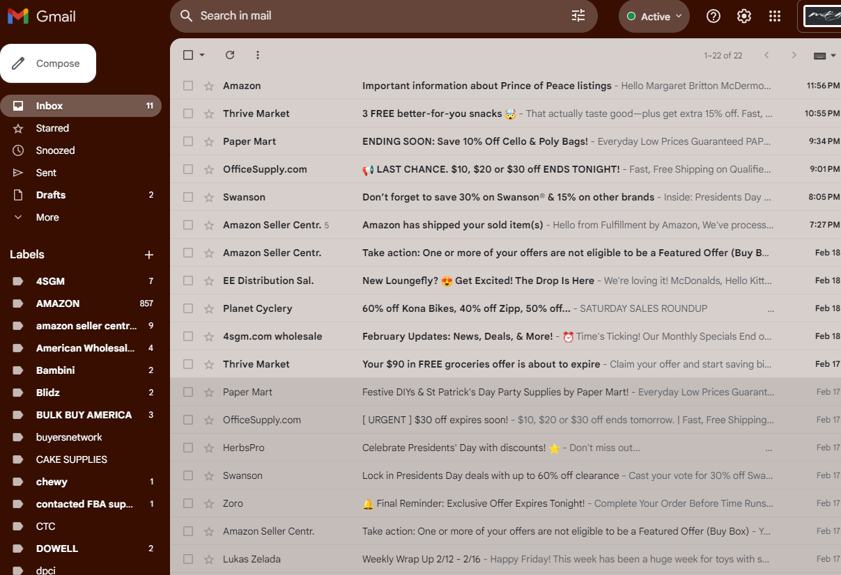Open search filter options icon
The width and height of the screenshot is (841, 575).
pyautogui.click(x=578, y=16)
